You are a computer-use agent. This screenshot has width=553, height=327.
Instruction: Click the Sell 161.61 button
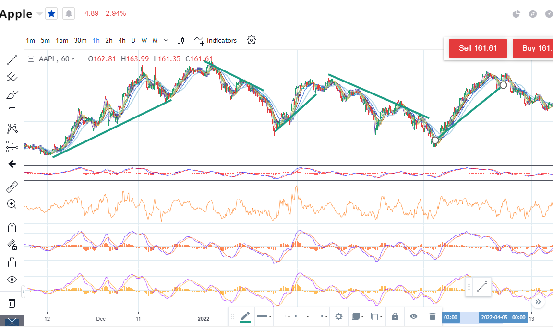[478, 48]
